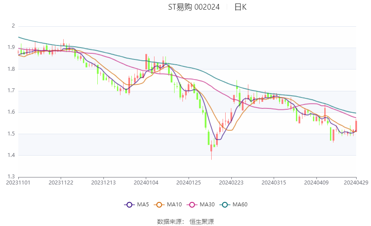Viewport: 371px width, 226px height.
Task: Hide the MA5 line via its label
Action: click(x=143, y=205)
